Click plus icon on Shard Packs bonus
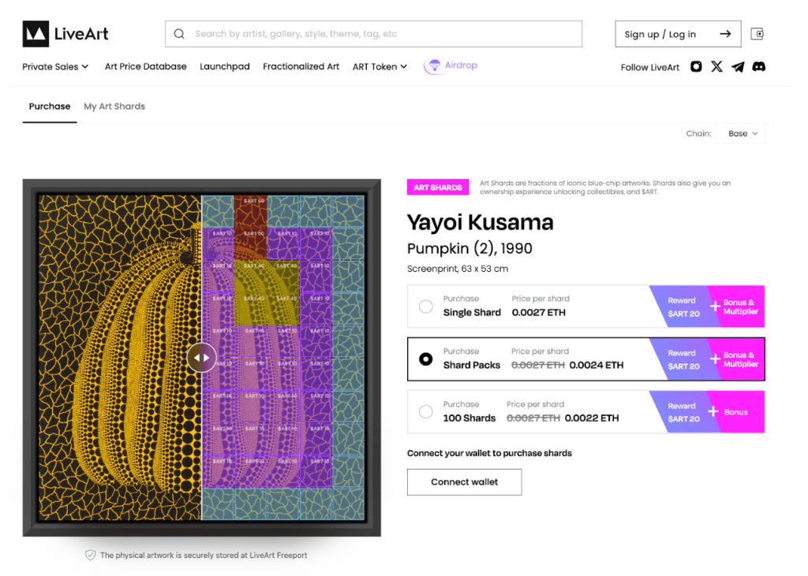Screen dimensions: 808x576 [715, 359]
